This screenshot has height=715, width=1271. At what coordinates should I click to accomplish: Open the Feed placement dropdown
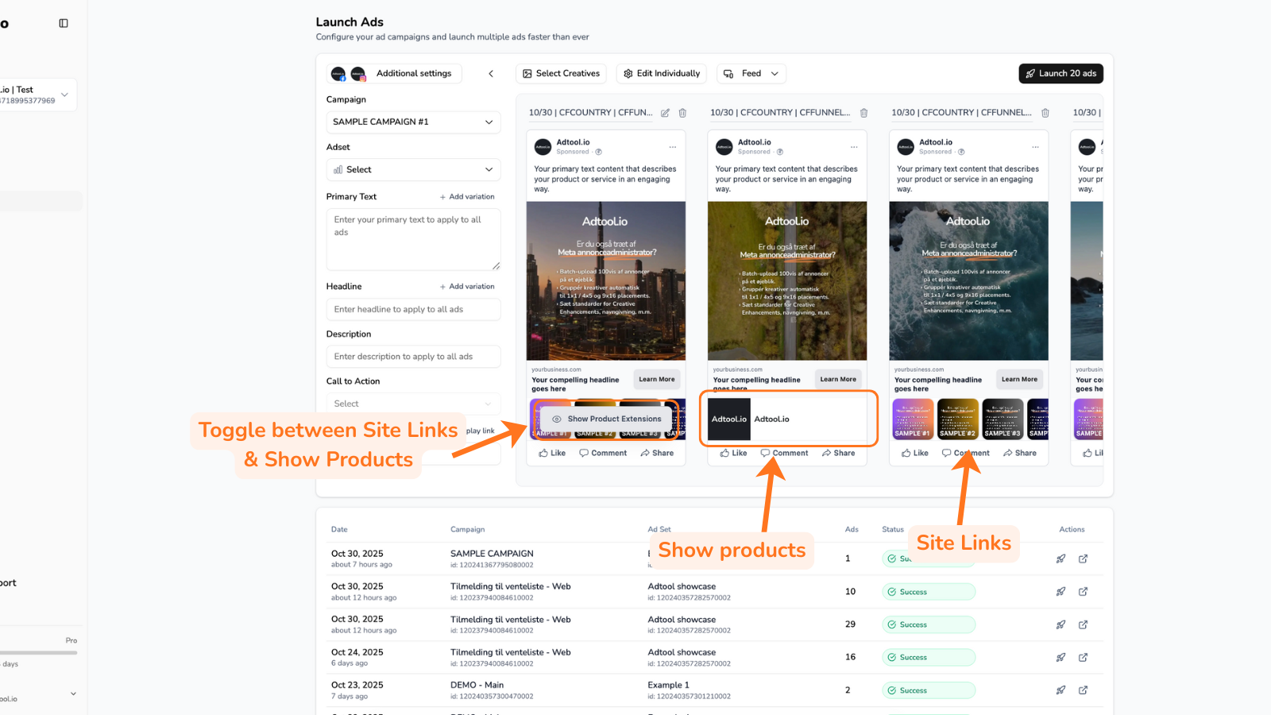pyautogui.click(x=751, y=74)
